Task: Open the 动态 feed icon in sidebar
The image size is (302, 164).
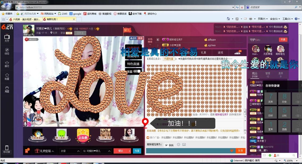Action: tap(7, 51)
